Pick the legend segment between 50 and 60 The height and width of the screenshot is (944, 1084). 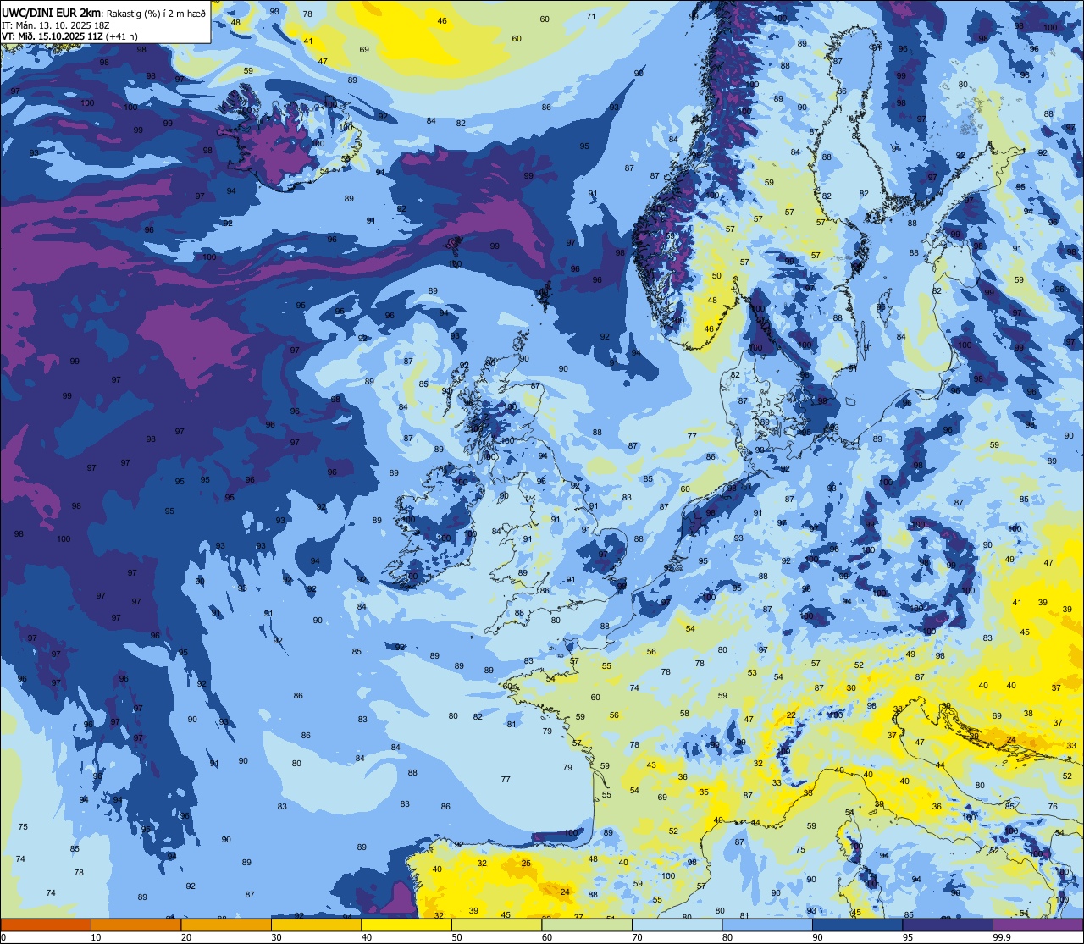[x=496, y=925]
